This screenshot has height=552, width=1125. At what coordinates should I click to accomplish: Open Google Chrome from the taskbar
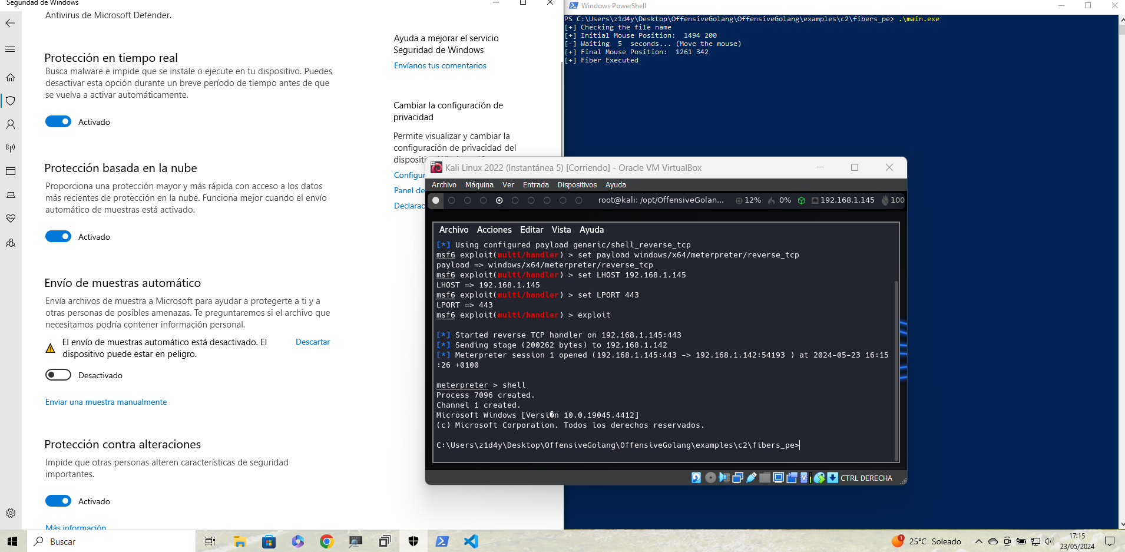point(326,541)
